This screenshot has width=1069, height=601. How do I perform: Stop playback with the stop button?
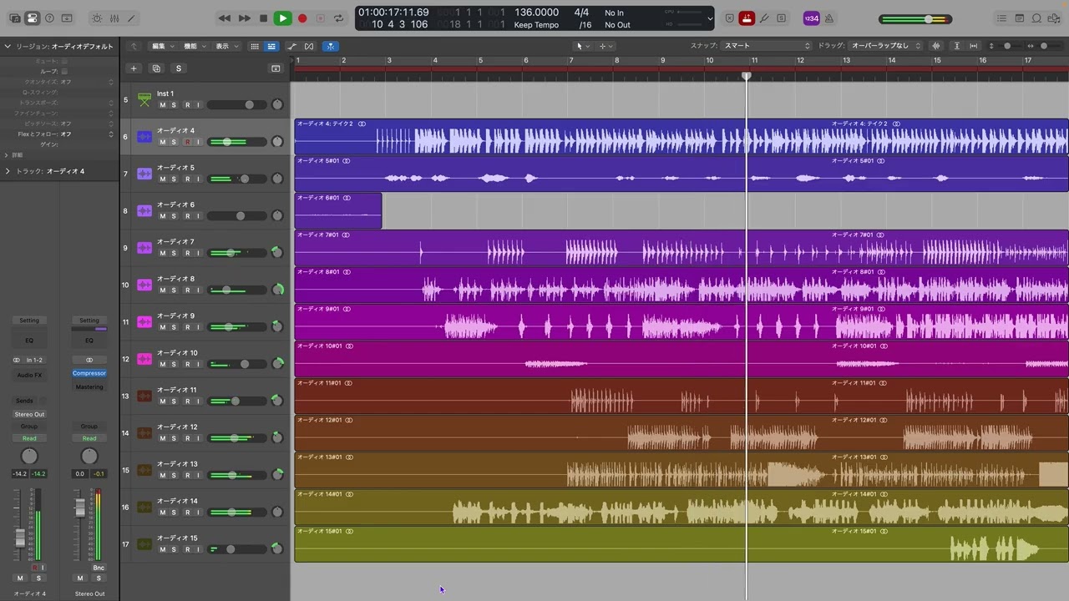263,18
